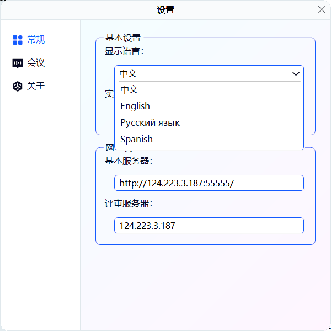Click the 基本服务器 label text

128,161
